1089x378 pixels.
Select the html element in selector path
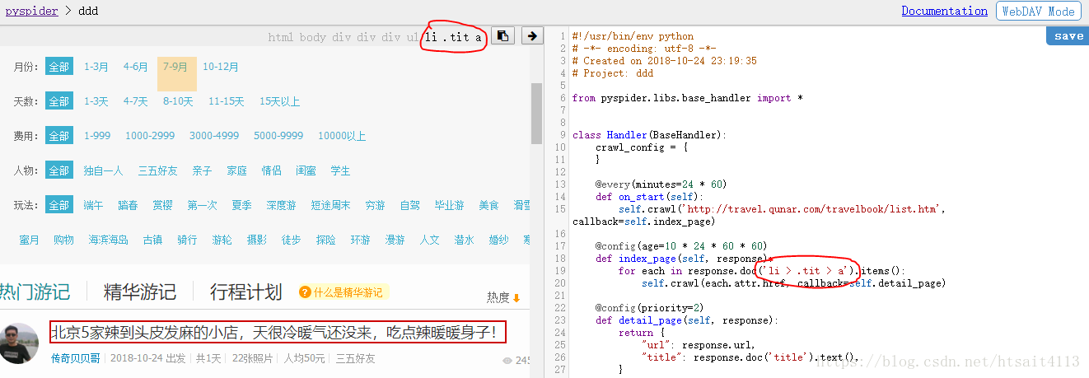[x=281, y=37]
